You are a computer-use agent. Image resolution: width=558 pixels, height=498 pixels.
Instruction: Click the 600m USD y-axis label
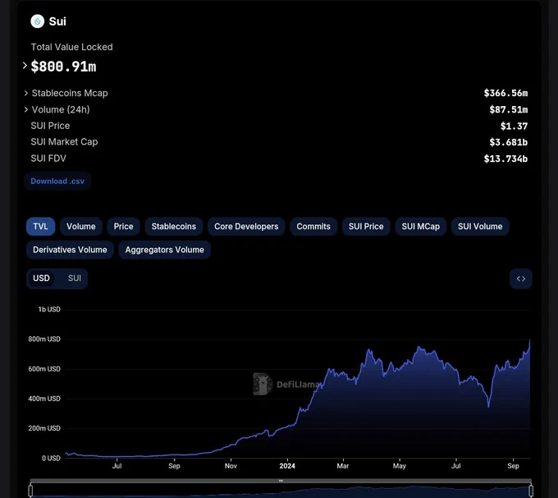pyautogui.click(x=44, y=369)
